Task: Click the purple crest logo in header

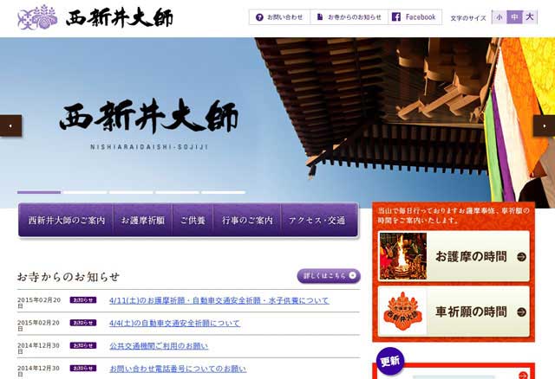Action: (37, 17)
